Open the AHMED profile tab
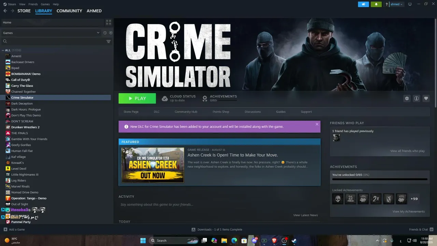Viewport: 437px width, 246px height. [x=94, y=11]
